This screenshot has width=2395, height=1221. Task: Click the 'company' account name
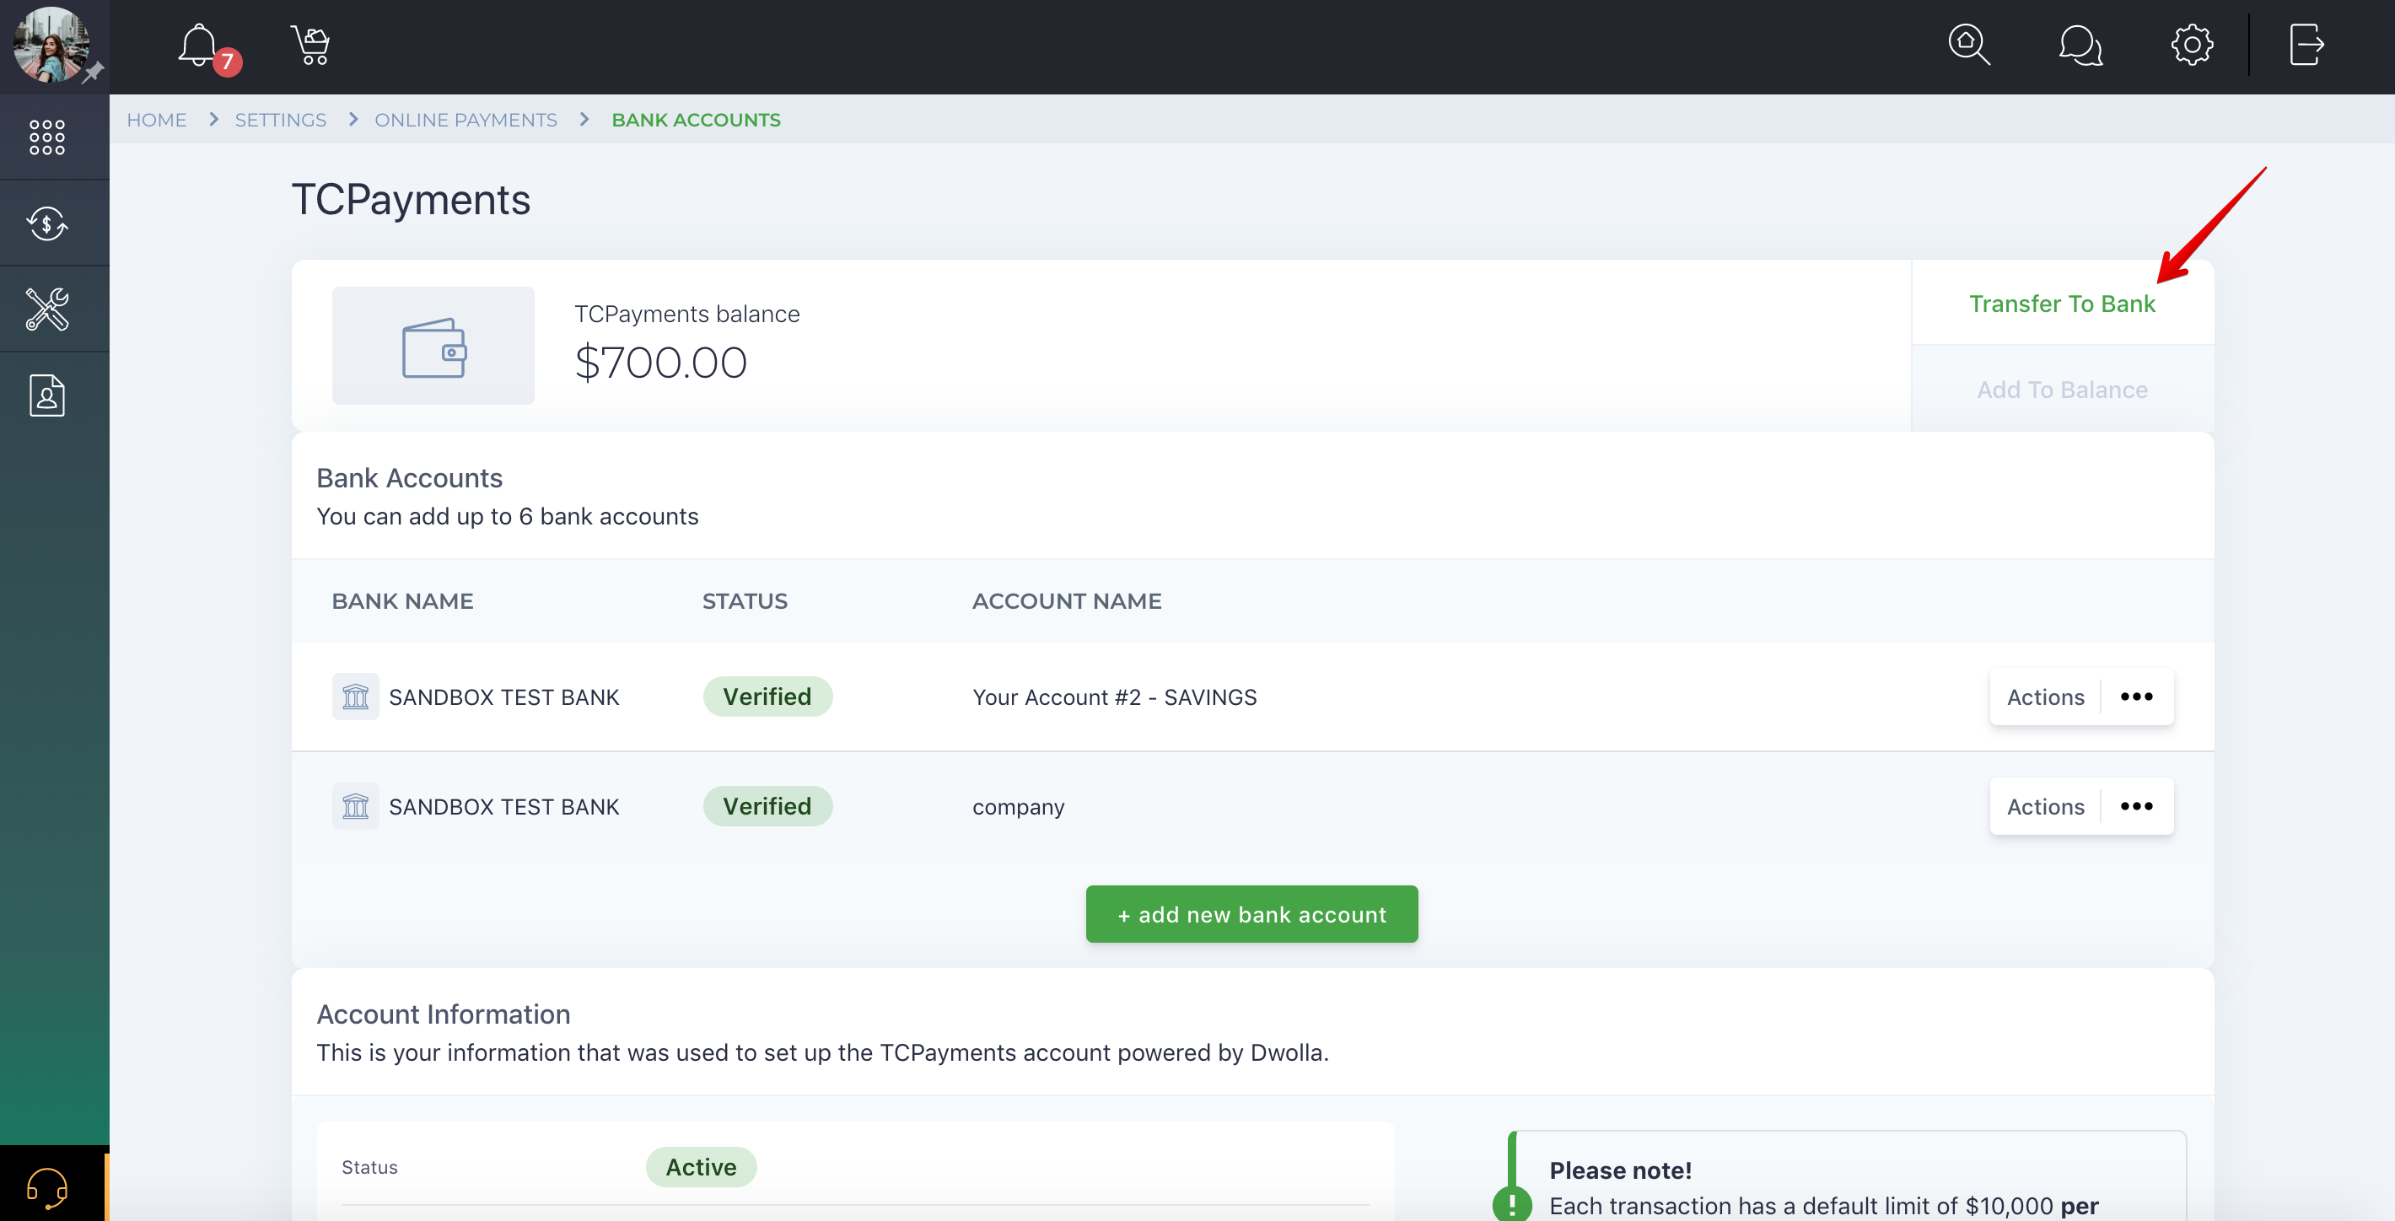pyautogui.click(x=1018, y=807)
